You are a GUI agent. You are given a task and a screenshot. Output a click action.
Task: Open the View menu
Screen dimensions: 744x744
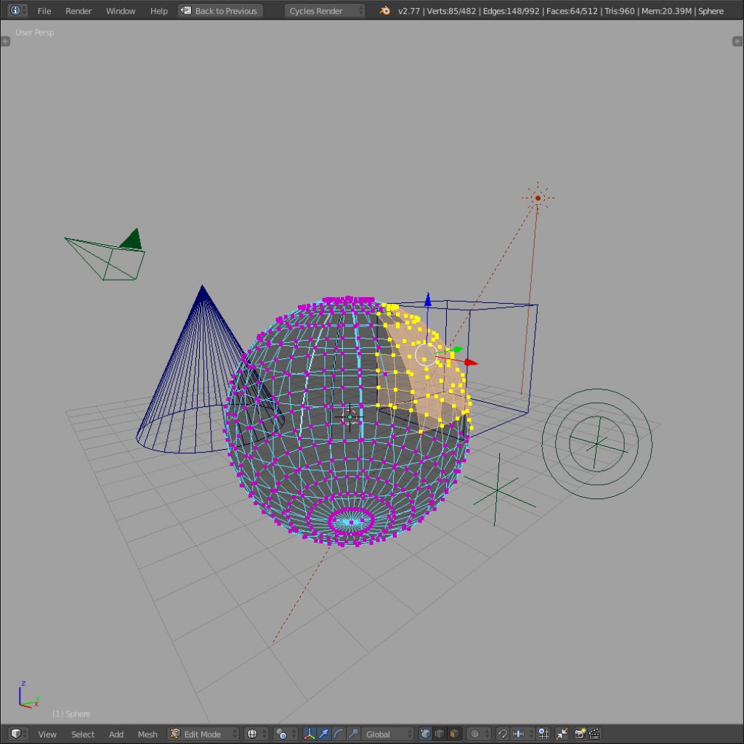click(x=47, y=734)
